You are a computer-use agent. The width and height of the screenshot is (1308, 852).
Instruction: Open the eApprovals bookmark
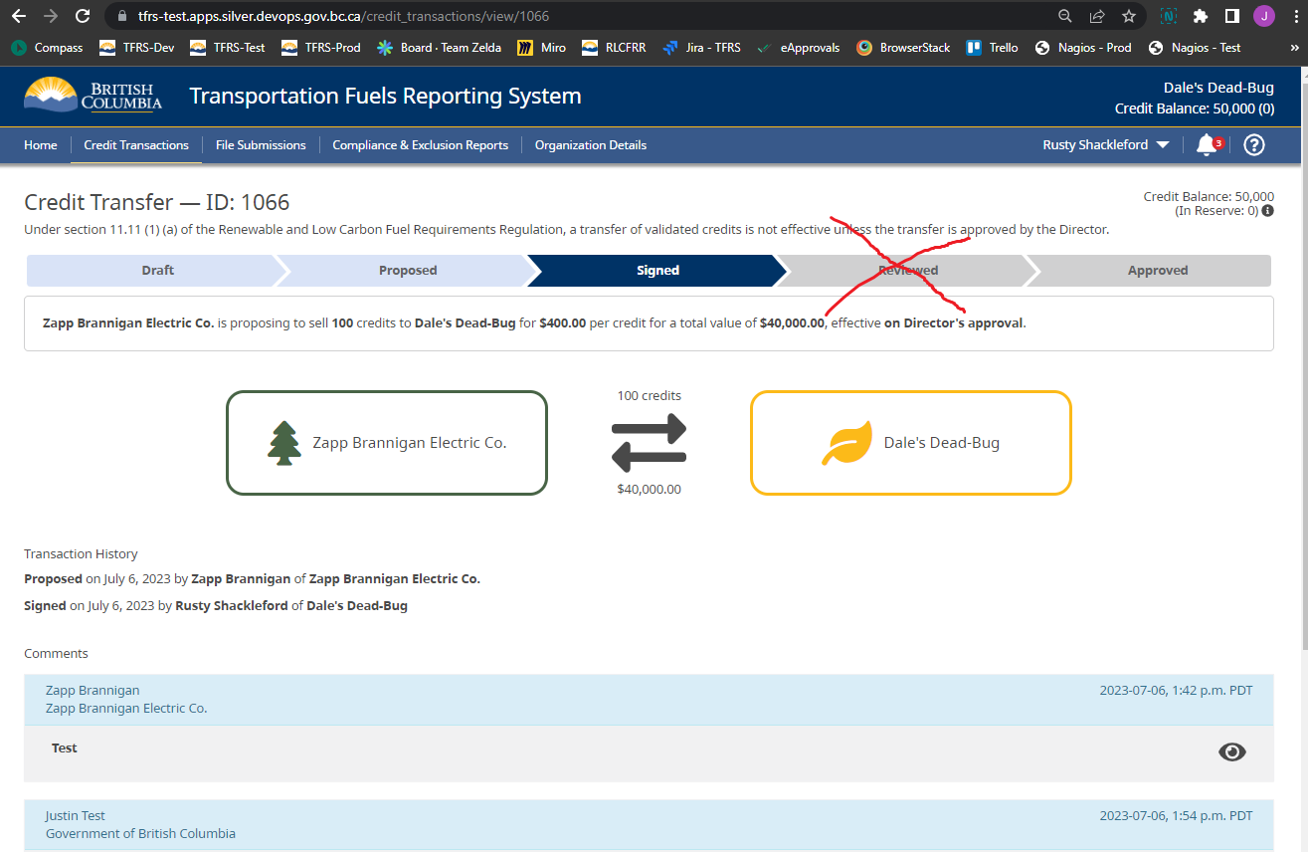pyautogui.click(x=798, y=48)
